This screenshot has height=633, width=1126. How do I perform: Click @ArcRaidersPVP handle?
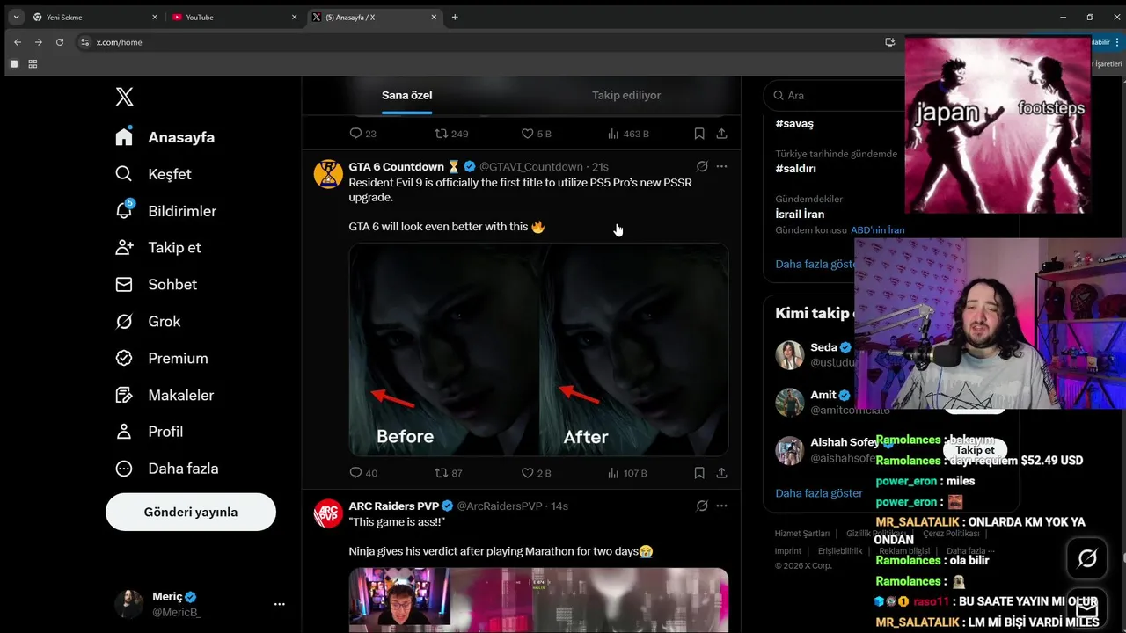[499, 506]
